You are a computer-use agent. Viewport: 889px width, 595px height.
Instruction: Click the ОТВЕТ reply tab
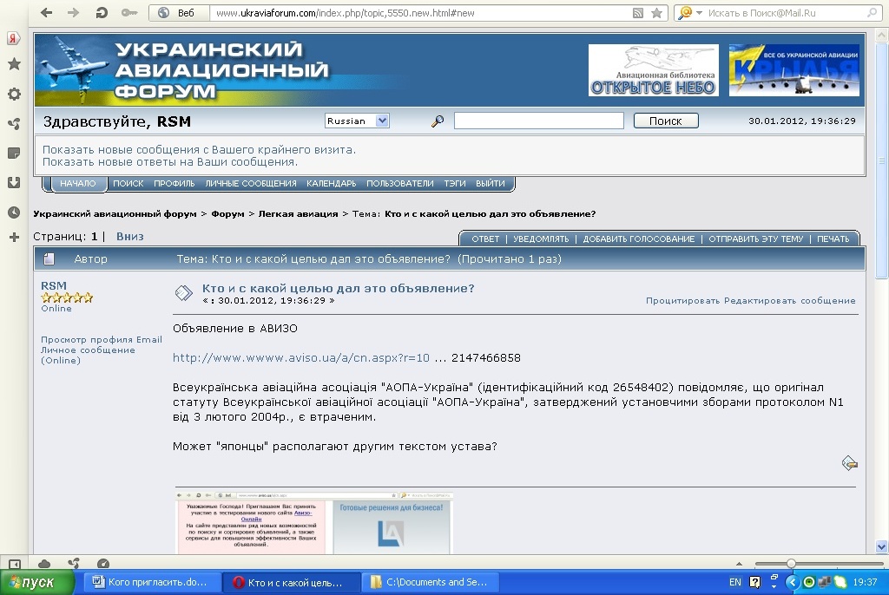[x=485, y=239]
